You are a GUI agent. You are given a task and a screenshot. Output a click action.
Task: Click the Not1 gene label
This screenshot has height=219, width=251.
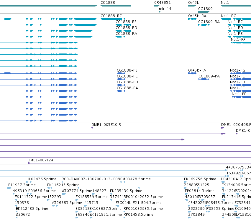click(x=225, y=3)
